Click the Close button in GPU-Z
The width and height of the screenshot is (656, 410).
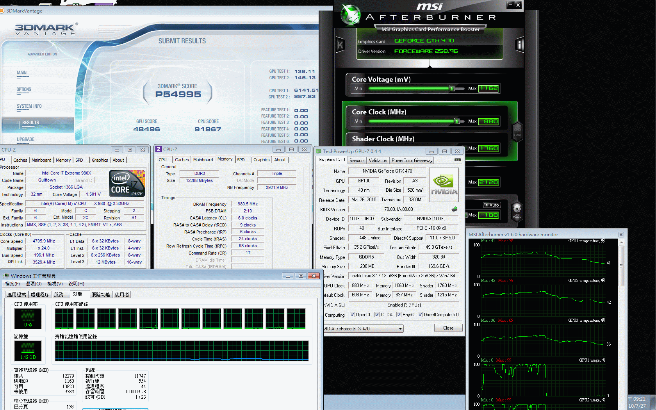(448, 328)
